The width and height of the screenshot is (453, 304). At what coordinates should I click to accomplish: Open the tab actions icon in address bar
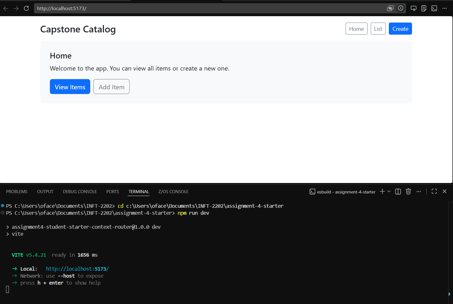[390, 9]
